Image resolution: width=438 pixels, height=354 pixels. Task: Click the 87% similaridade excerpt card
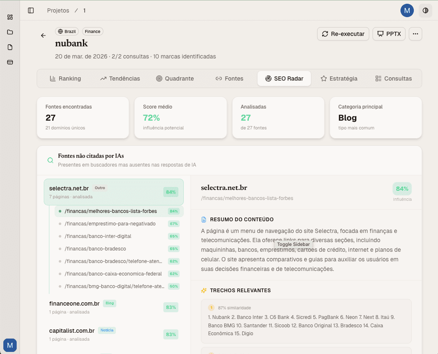(x=306, y=321)
